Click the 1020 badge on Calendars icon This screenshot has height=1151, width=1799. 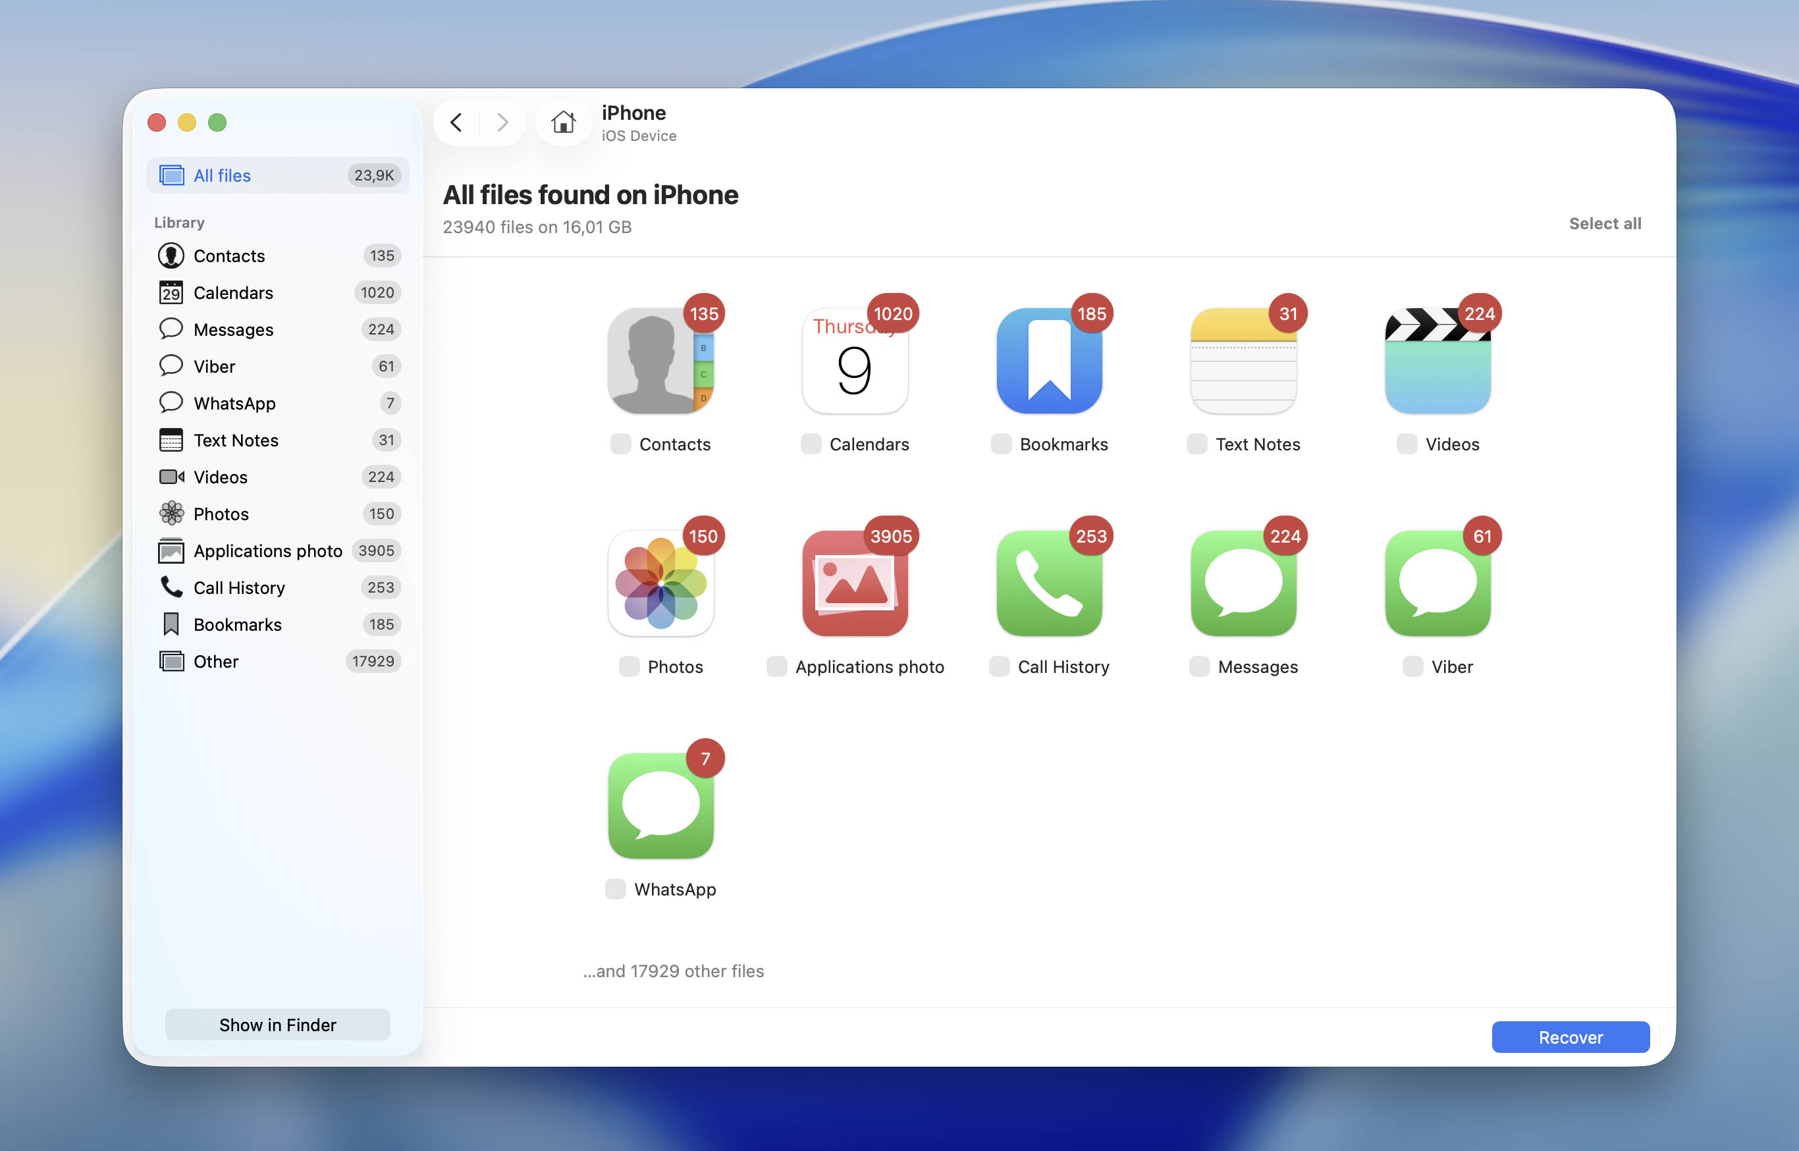tap(892, 313)
